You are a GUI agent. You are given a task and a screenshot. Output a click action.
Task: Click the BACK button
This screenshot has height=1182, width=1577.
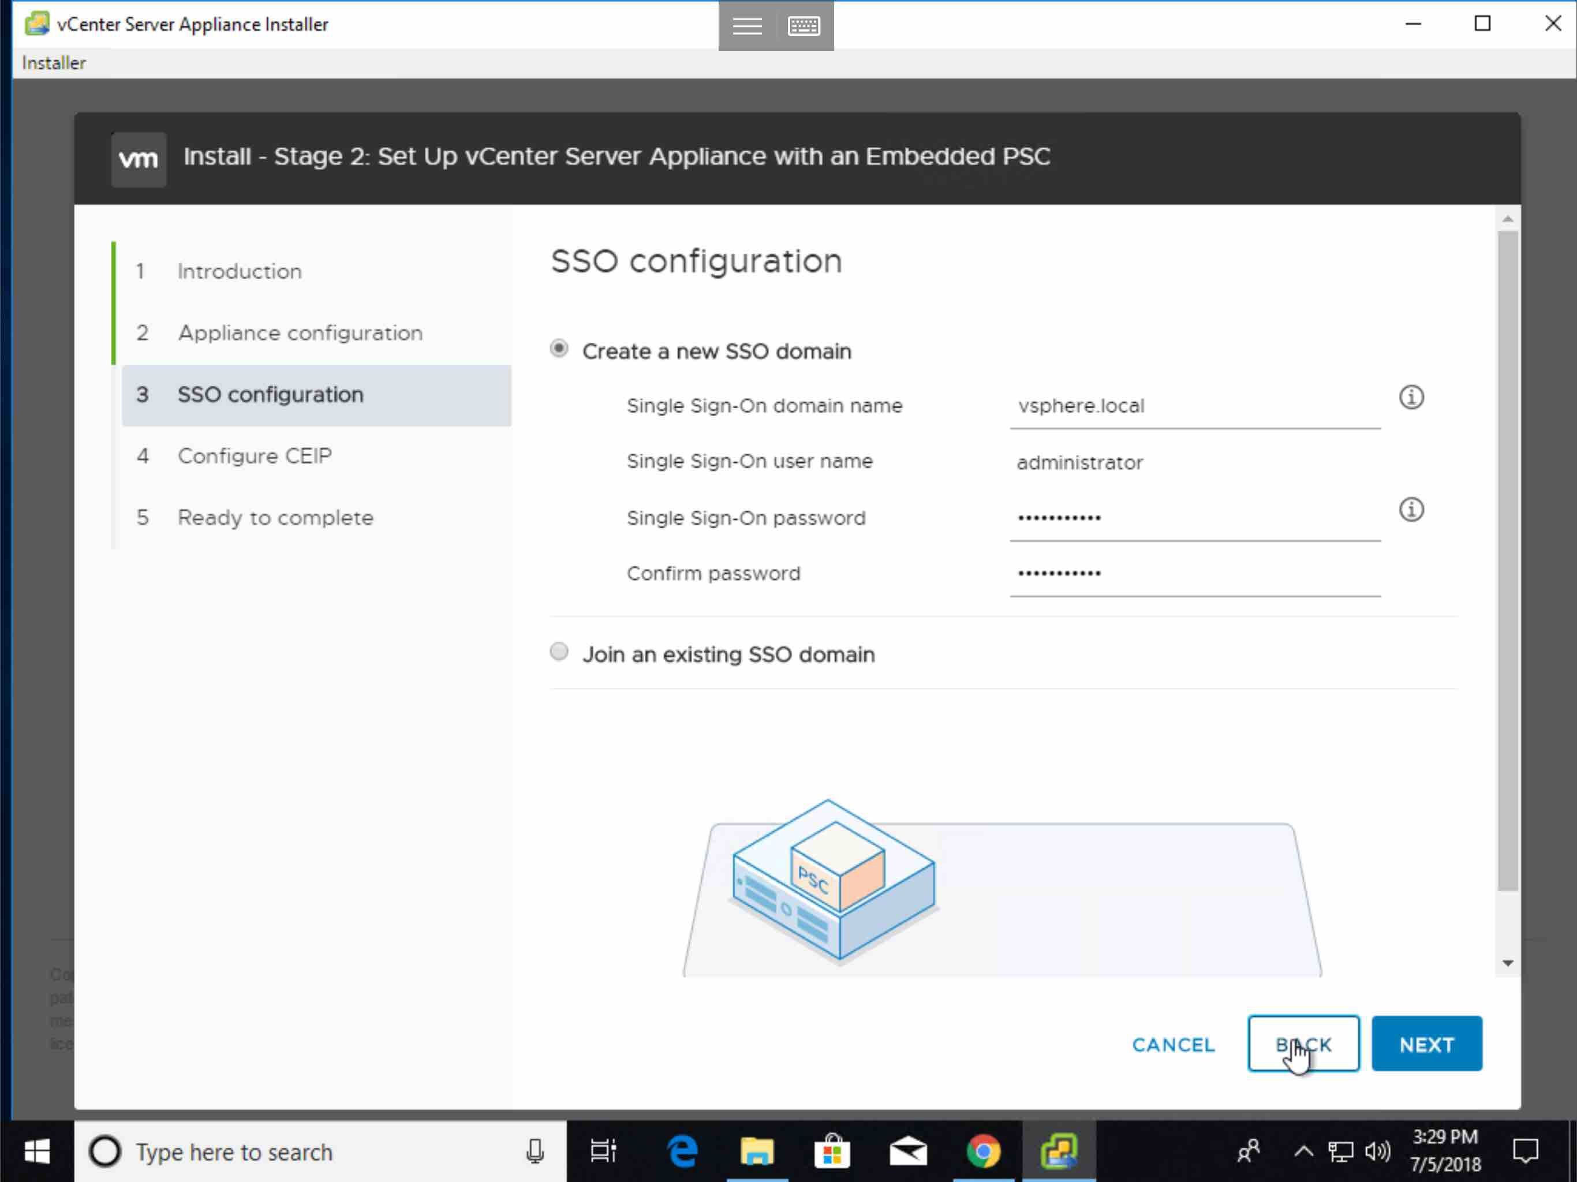tap(1303, 1045)
